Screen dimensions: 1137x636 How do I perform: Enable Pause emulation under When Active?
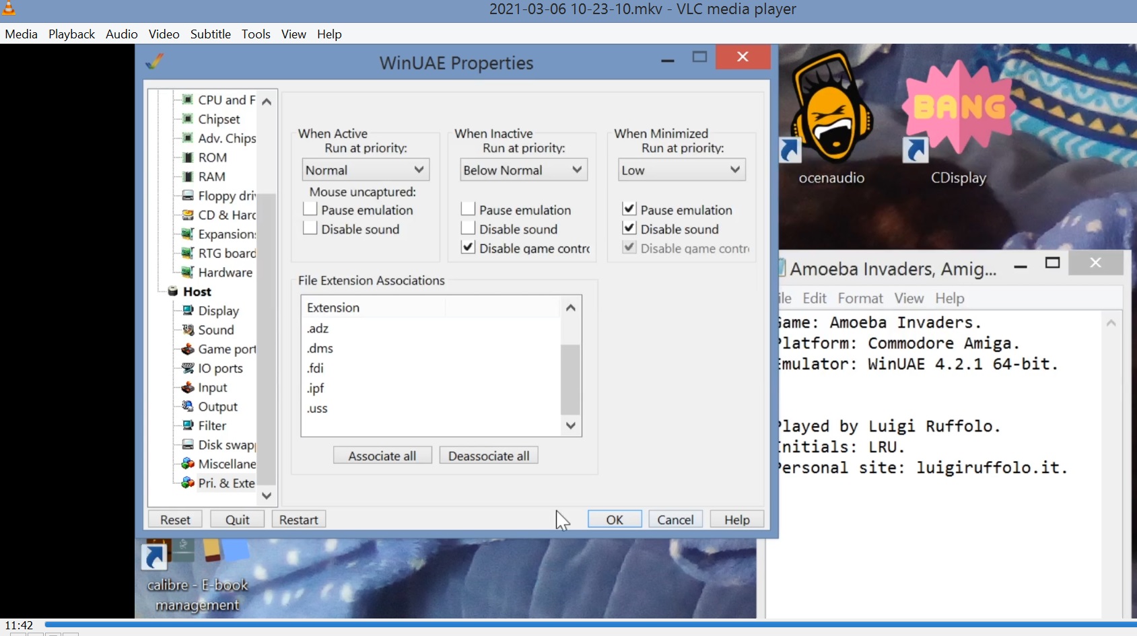pos(310,209)
